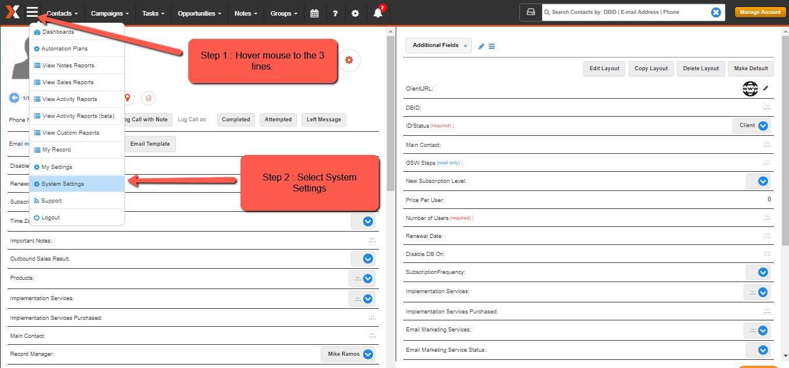Click the orange gear icon beside profile
789x368 pixels.
pos(349,60)
